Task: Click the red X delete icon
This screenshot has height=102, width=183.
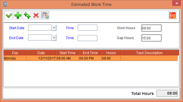Action: 36,15
